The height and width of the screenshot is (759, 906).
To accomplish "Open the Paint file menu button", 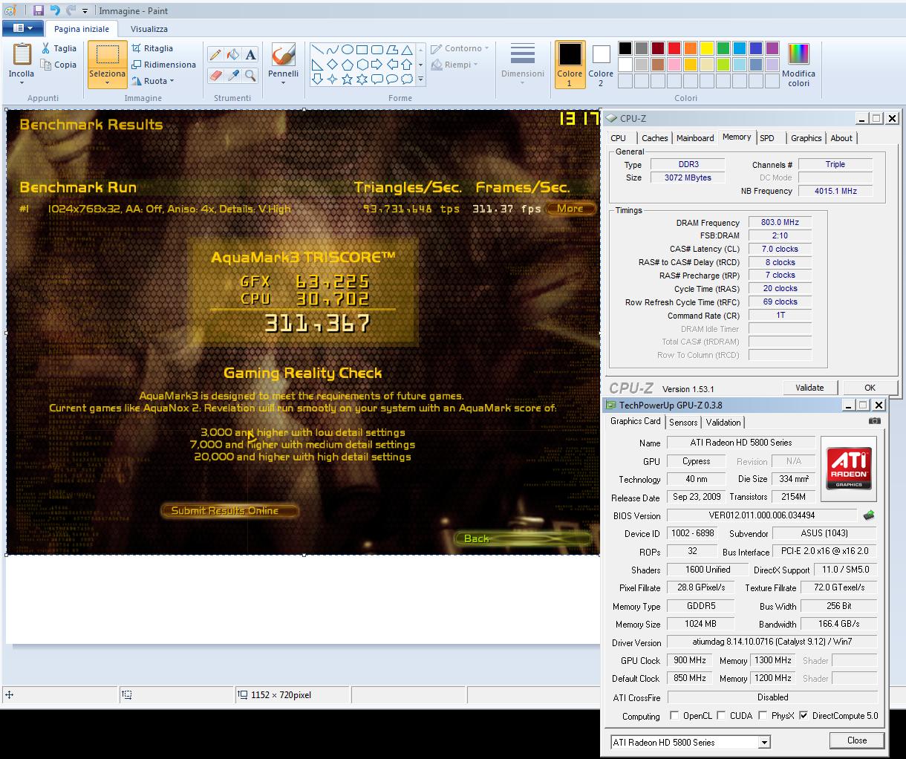I will tap(23, 28).
